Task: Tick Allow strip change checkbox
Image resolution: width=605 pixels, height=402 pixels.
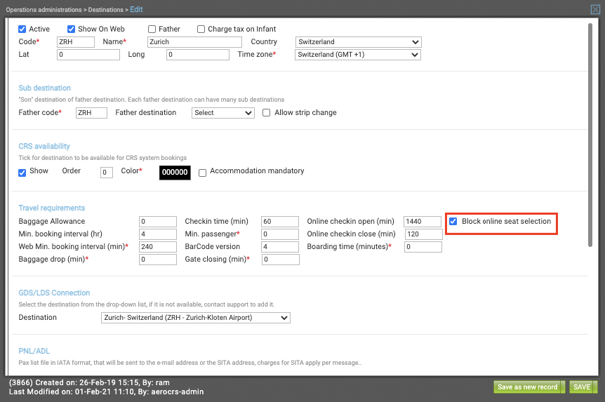Action: [x=266, y=113]
